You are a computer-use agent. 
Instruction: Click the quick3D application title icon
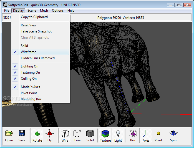pos(5,5)
